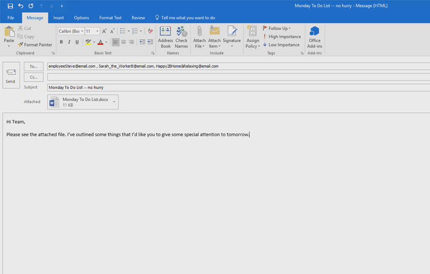The height and width of the screenshot is (274, 430).
Task: Run Check Names
Action: tap(182, 37)
